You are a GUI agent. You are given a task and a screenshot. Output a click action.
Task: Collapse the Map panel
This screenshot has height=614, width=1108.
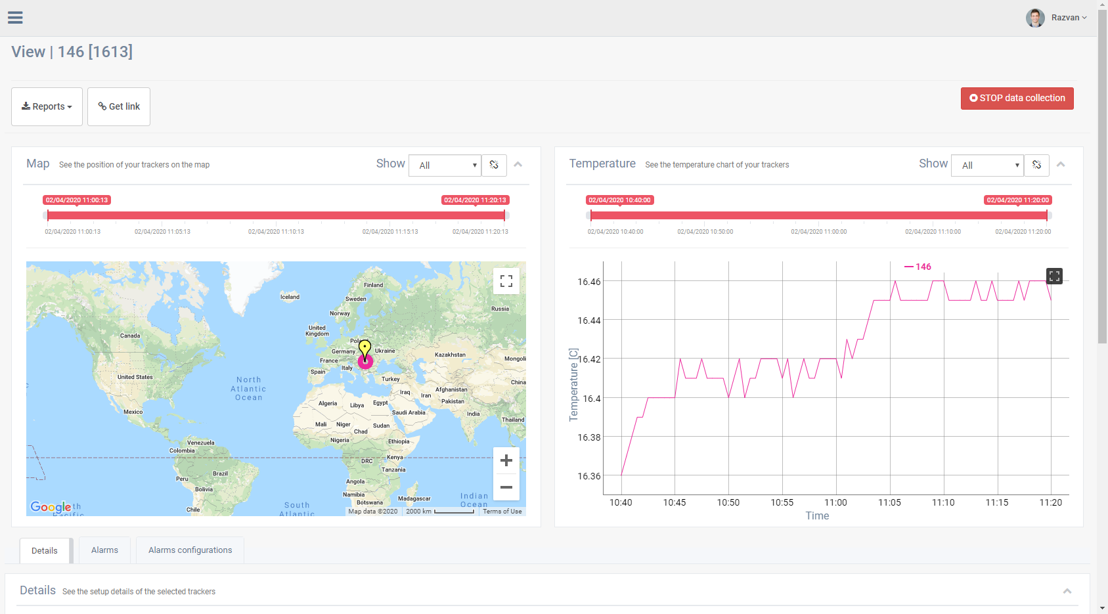coord(518,165)
